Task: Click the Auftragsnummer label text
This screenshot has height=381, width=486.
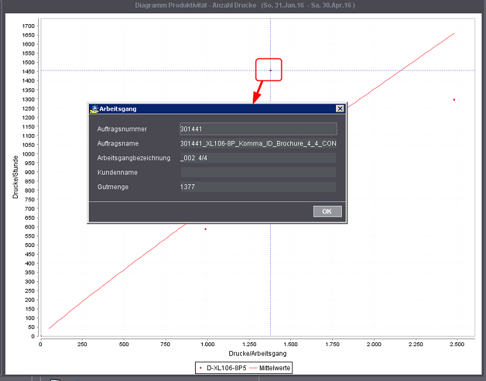Action: coord(122,129)
